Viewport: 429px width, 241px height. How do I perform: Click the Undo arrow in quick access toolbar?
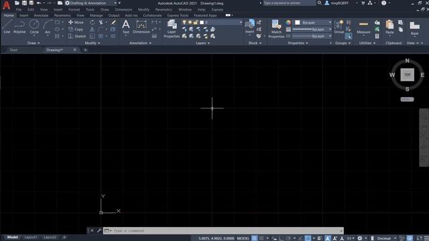pyautogui.click(x=39, y=3)
